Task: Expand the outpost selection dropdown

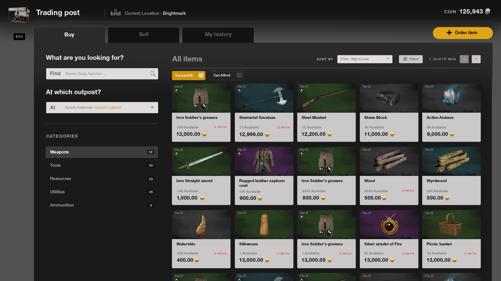Action: pyautogui.click(x=152, y=107)
